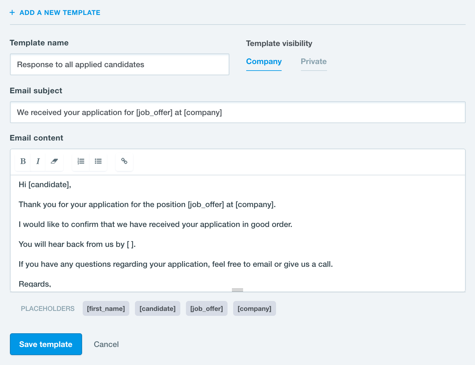Insert a numbered list in email
Viewport: 475px width, 365px height.
click(x=81, y=161)
